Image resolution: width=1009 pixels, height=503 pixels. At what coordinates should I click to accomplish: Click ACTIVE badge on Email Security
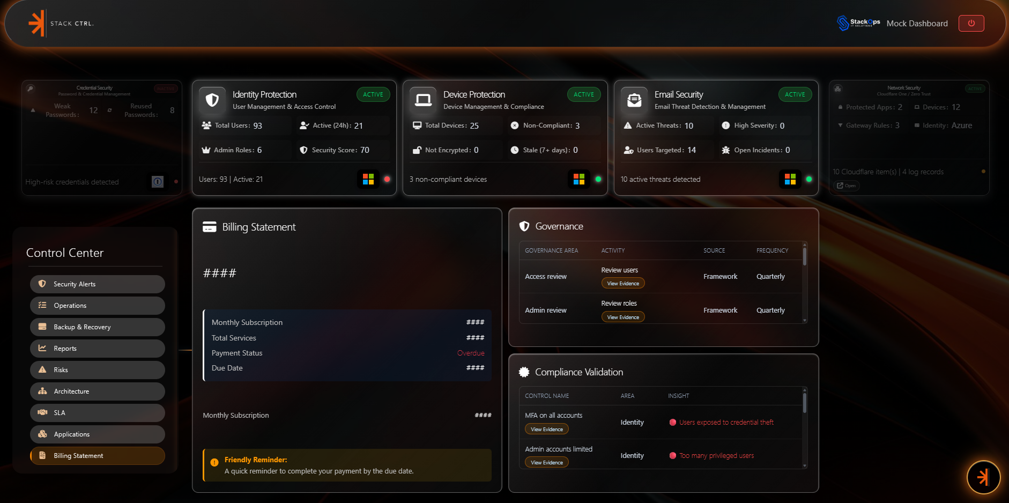(x=795, y=94)
